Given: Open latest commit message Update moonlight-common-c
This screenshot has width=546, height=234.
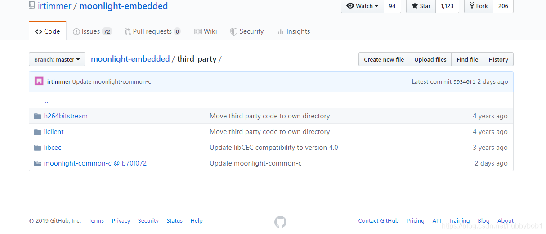Looking at the screenshot, I should (112, 82).
